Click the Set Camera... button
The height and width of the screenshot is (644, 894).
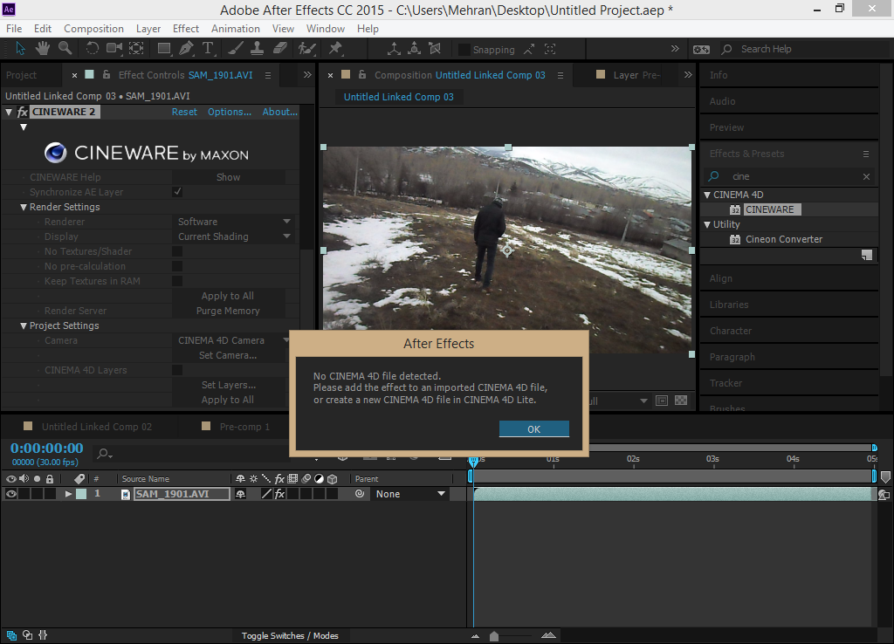(228, 355)
